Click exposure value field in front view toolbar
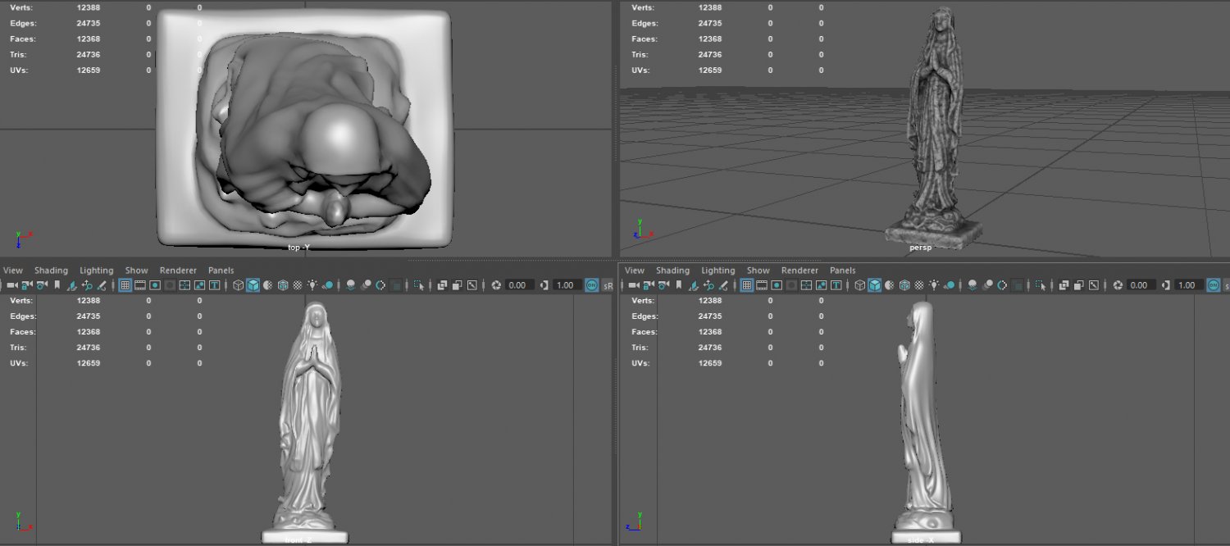 [x=518, y=285]
